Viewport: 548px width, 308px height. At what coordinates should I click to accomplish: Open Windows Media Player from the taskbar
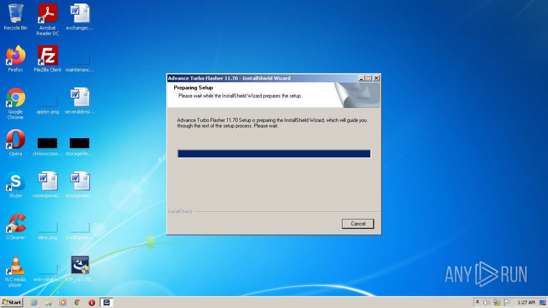click(x=63, y=302)
